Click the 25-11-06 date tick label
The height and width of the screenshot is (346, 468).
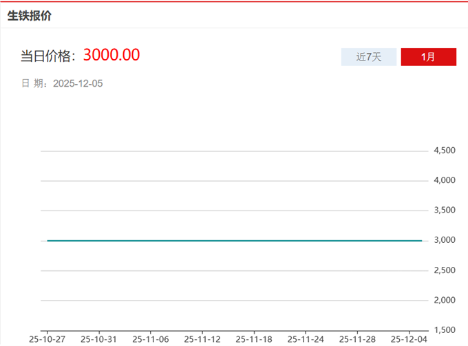click(x=151, y=339)
